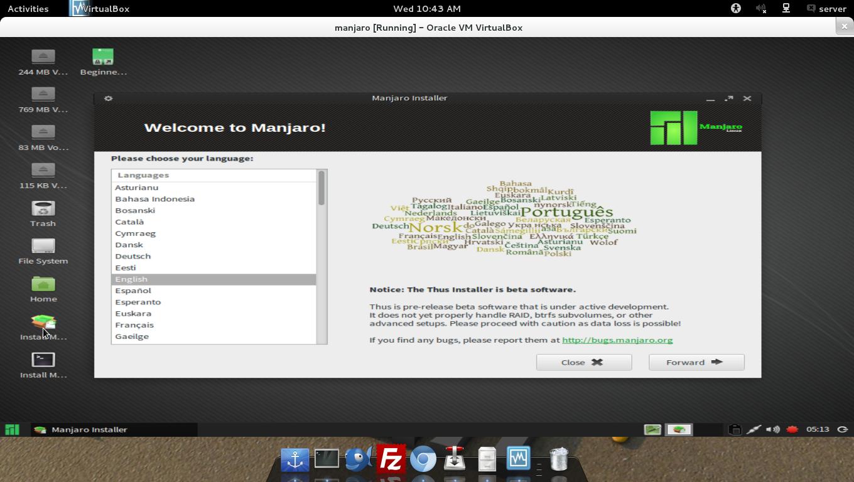Click the clipboard manager tray icon

pyautogui.click(x=734, y=430)
